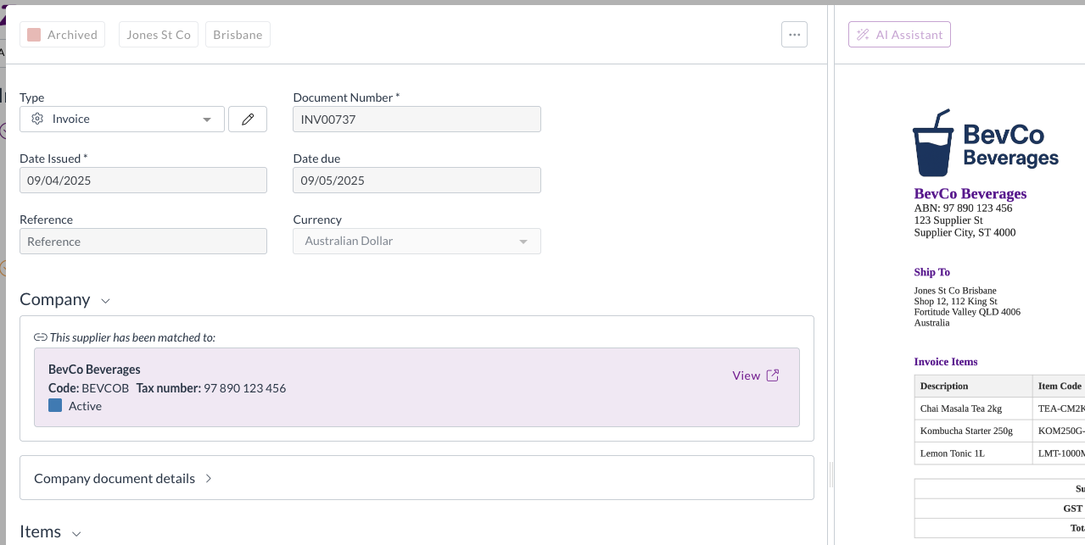Open the three-dots more options menu
The image size is (1085, 545).
click(794, 35)
